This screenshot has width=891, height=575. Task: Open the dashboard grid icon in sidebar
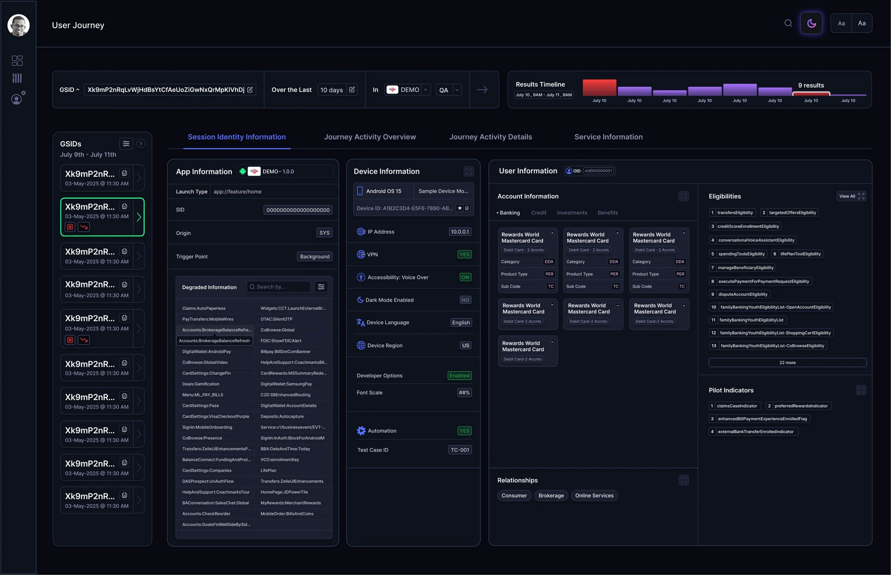point(17,61)
